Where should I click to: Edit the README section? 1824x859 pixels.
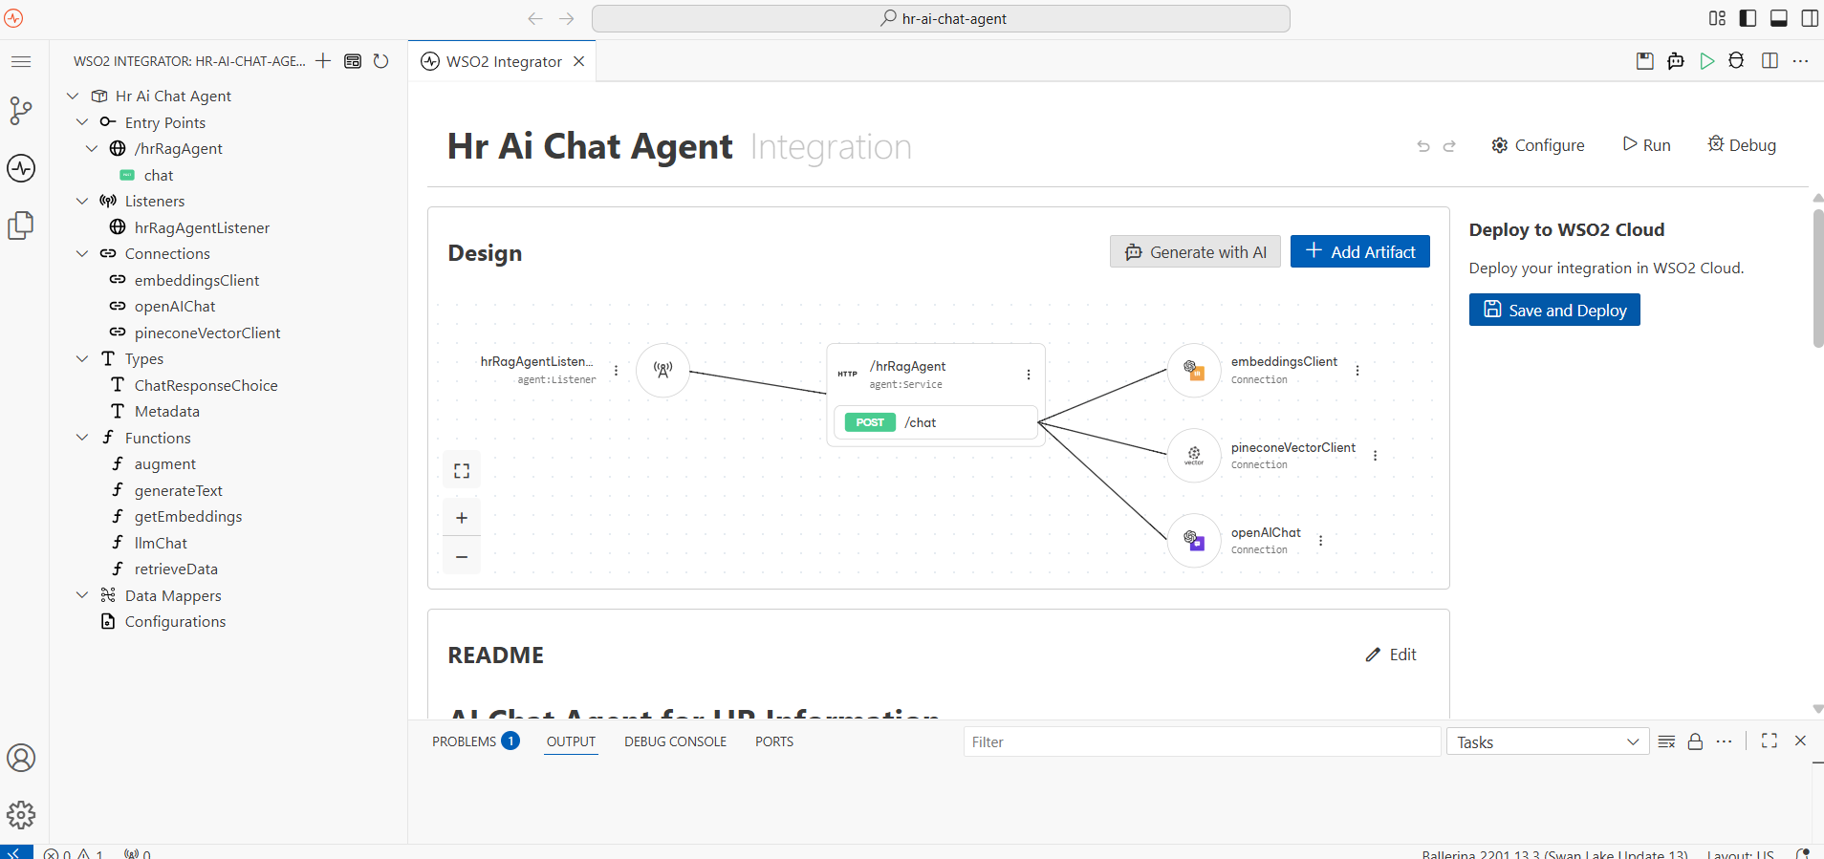1391,655
